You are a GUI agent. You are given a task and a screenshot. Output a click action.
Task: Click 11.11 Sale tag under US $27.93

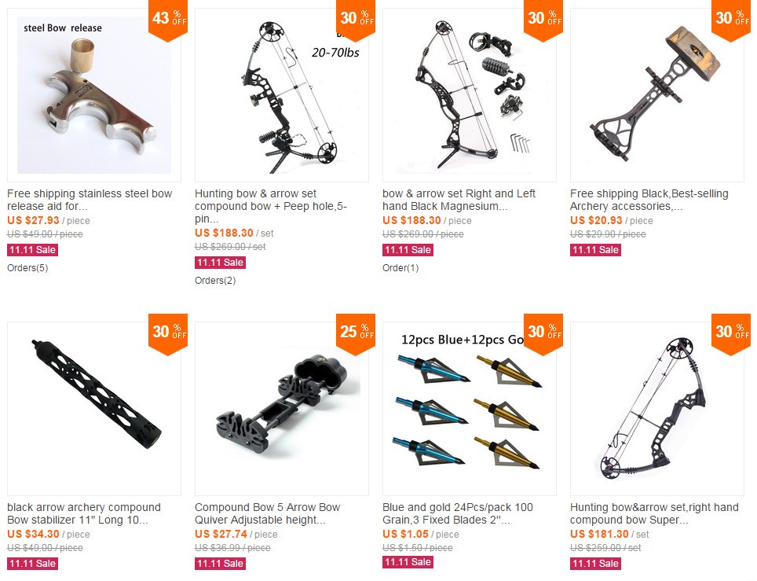[32, 250]
